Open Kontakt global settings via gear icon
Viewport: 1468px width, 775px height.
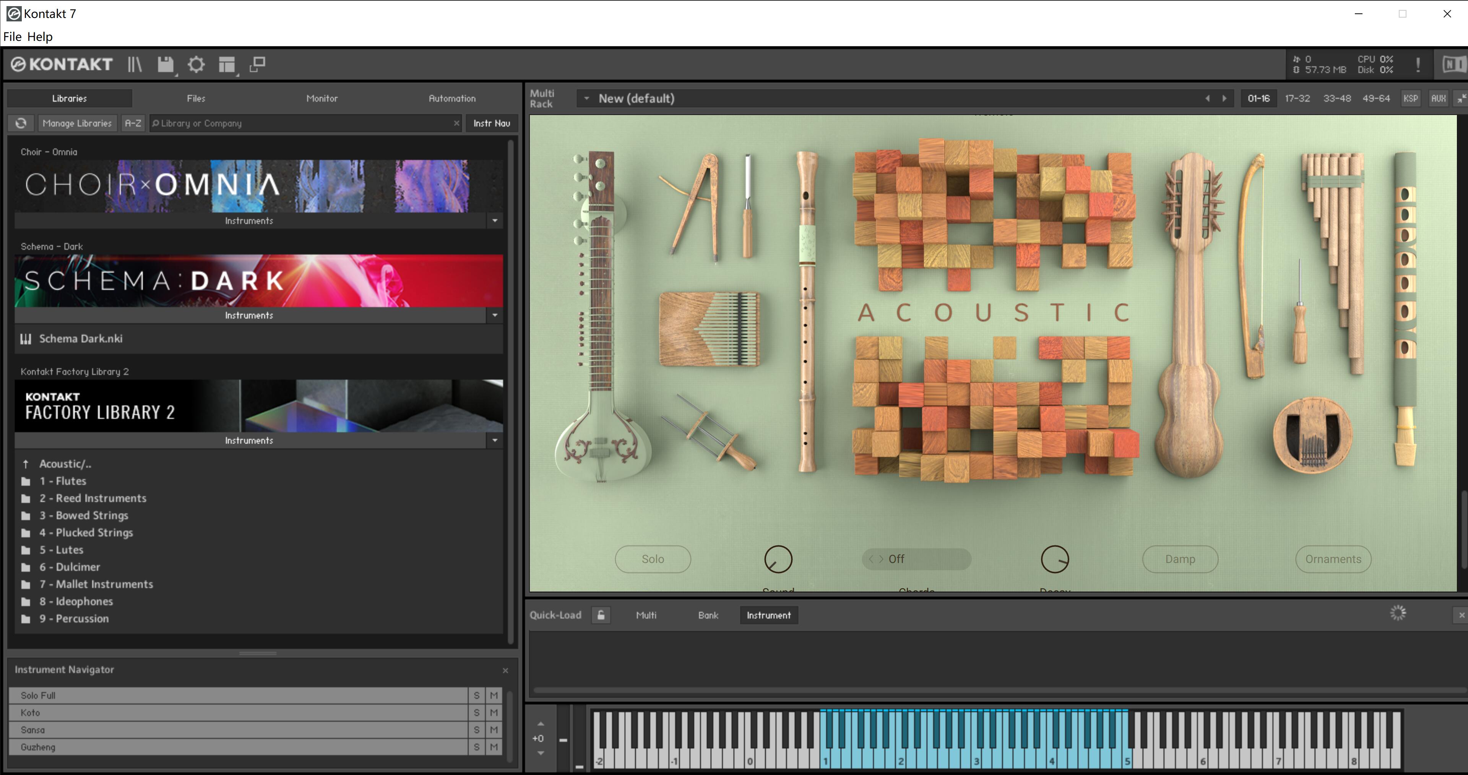(x=196, y=65)
